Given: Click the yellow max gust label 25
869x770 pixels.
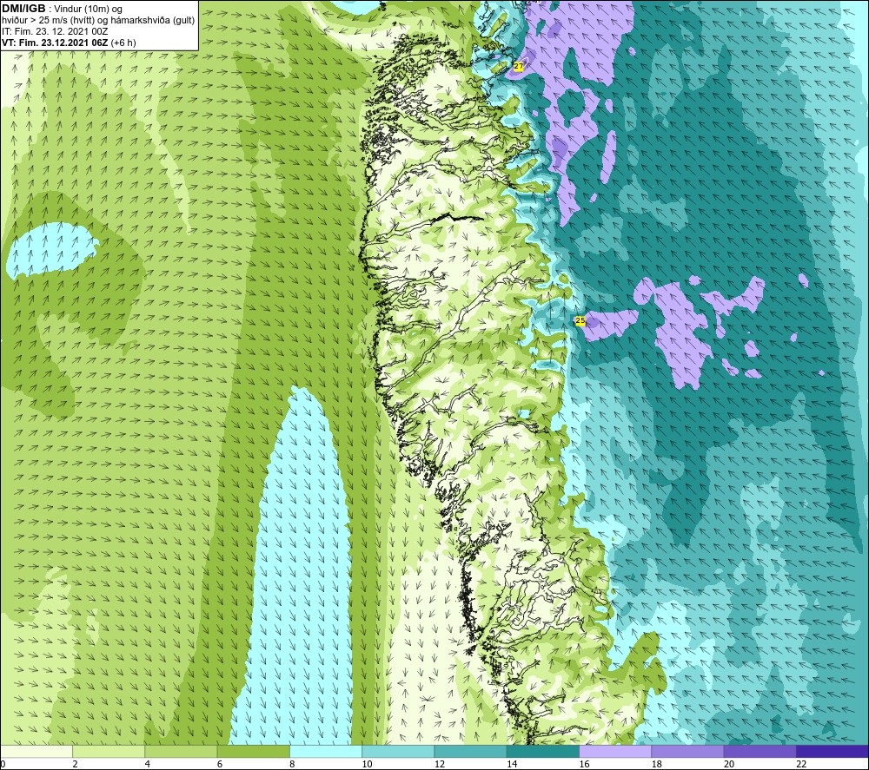Looking at the screenshot, I should (x=580, y=320).
